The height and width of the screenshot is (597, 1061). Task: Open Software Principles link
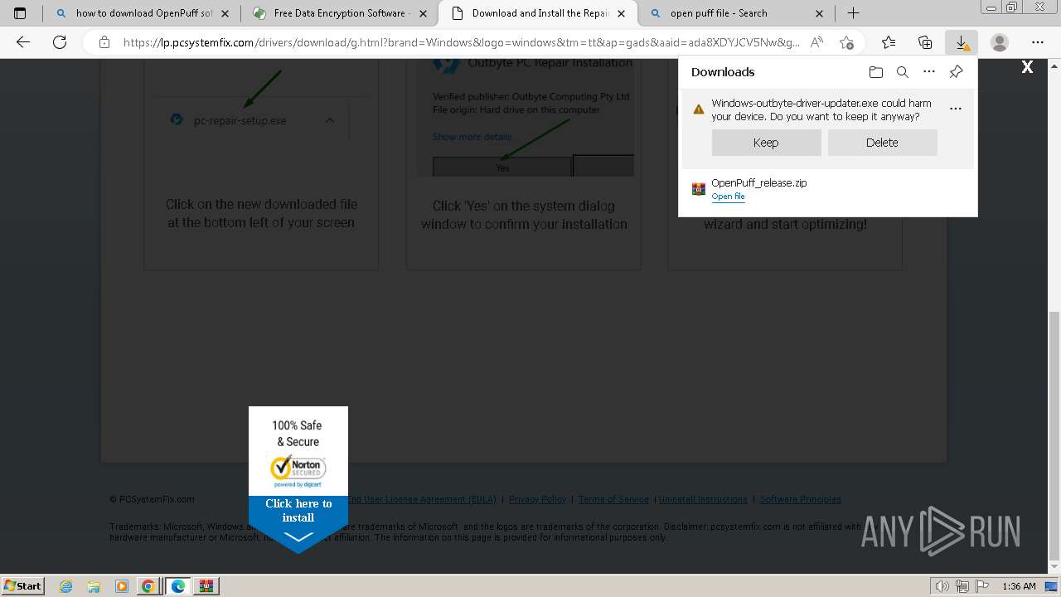point(800,499)
